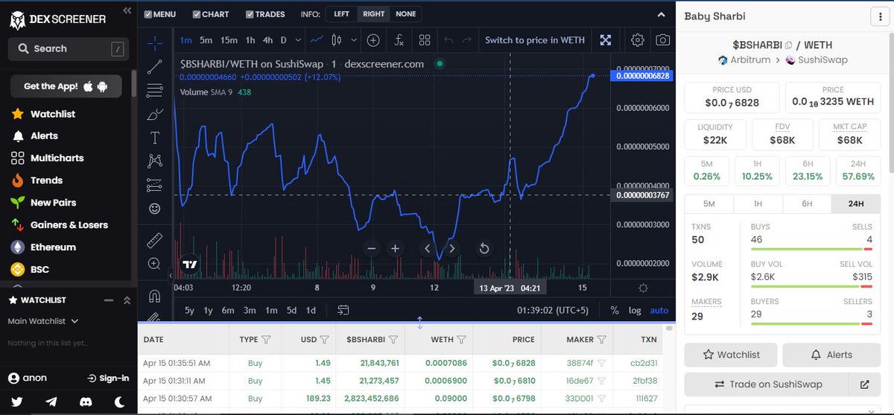This screenshot has width=894, height=415.
Task: Open the Fibonacci retracement tool group
Action: click(x=155, y=90)
